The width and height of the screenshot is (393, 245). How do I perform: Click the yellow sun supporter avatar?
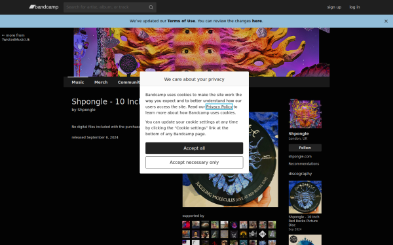(x=244, y=235)
